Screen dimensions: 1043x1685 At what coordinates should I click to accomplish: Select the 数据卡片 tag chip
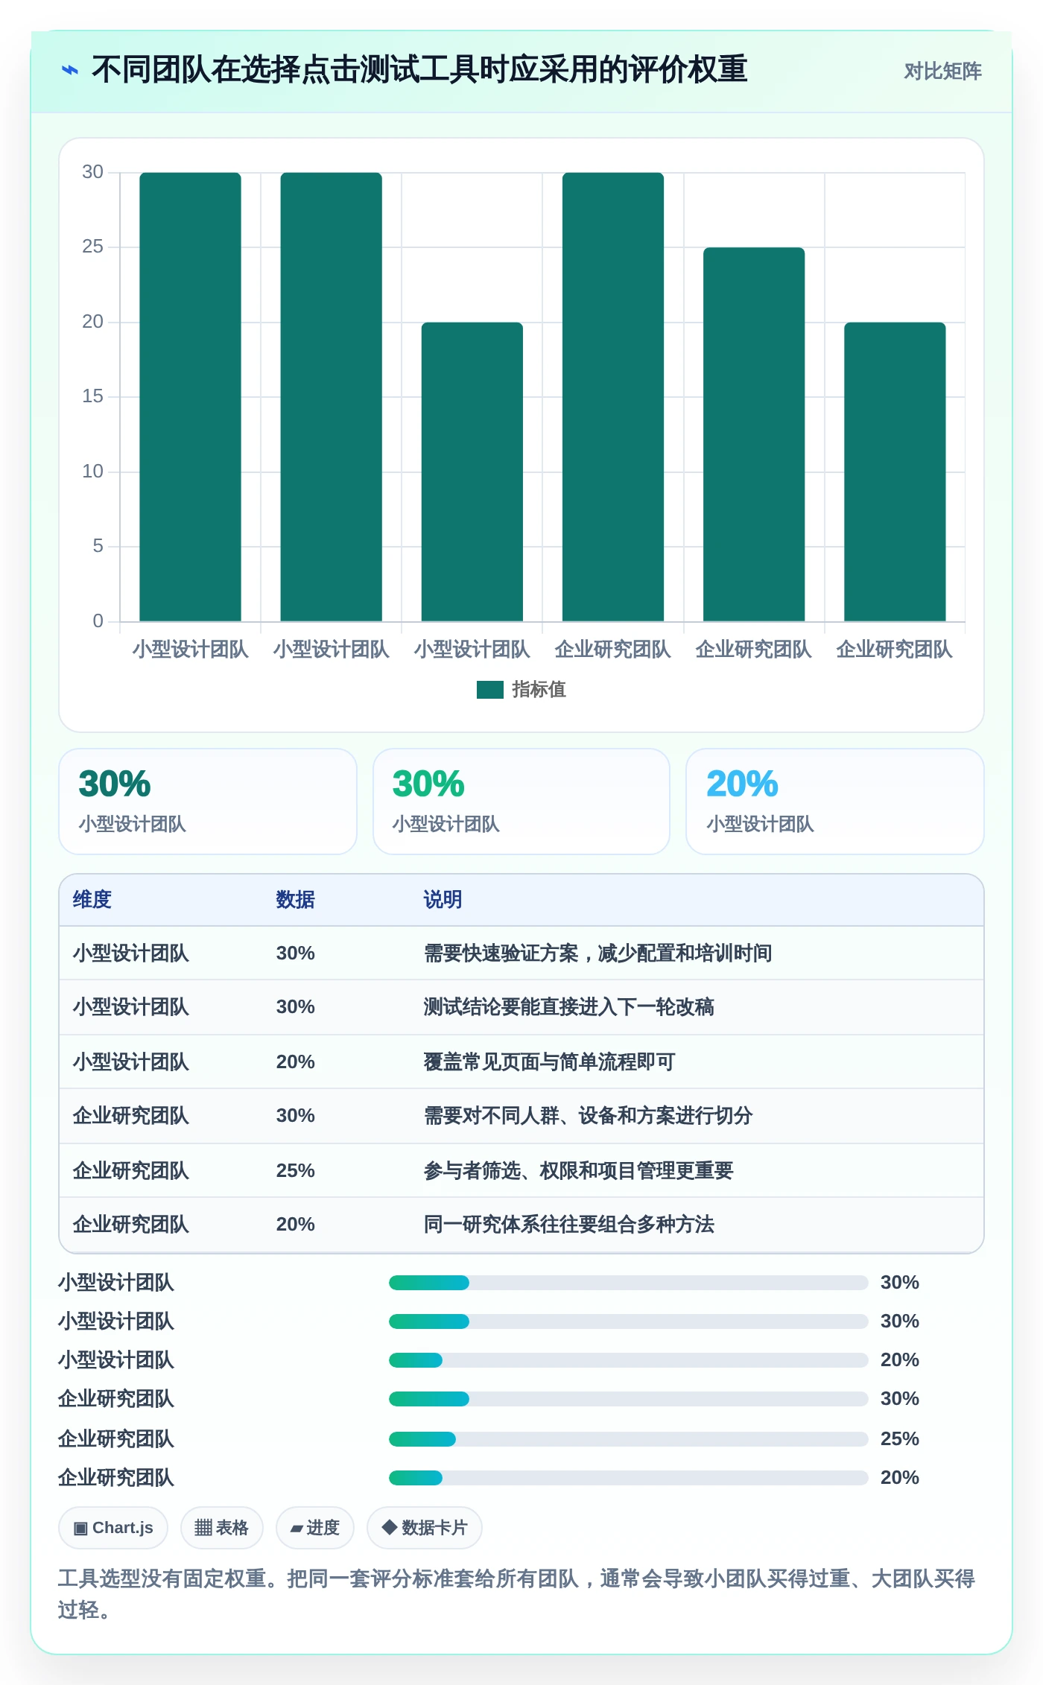(x=425, y=1528)
